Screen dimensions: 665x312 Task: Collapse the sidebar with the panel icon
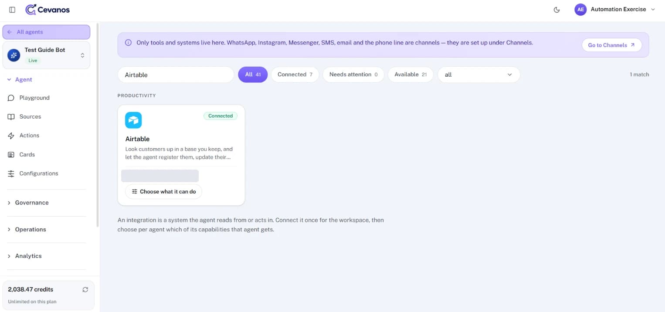(12, 10)
